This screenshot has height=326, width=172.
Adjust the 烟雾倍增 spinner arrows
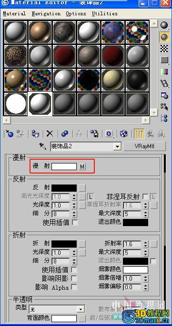[146, 279]
